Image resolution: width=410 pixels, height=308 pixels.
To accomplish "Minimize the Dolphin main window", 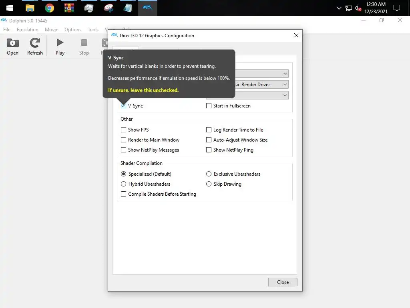I will 364,20.
